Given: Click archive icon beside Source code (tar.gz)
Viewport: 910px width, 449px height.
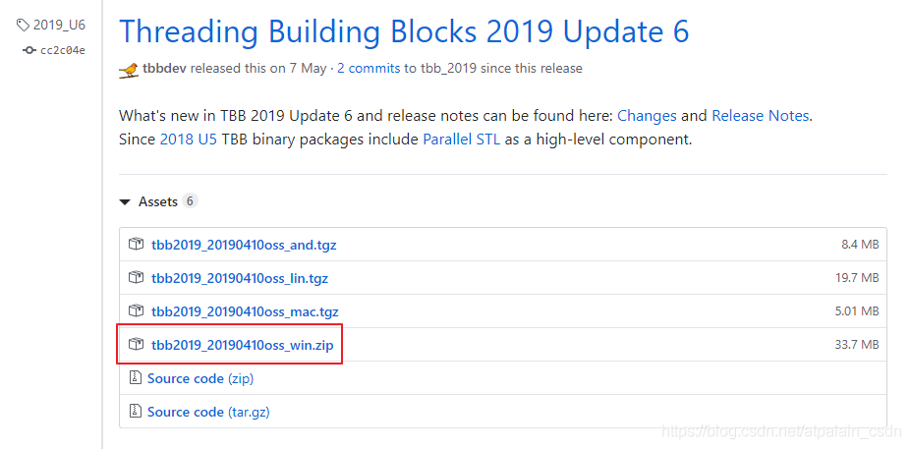Looking at the screenshot, I should (x=136, y=412).
